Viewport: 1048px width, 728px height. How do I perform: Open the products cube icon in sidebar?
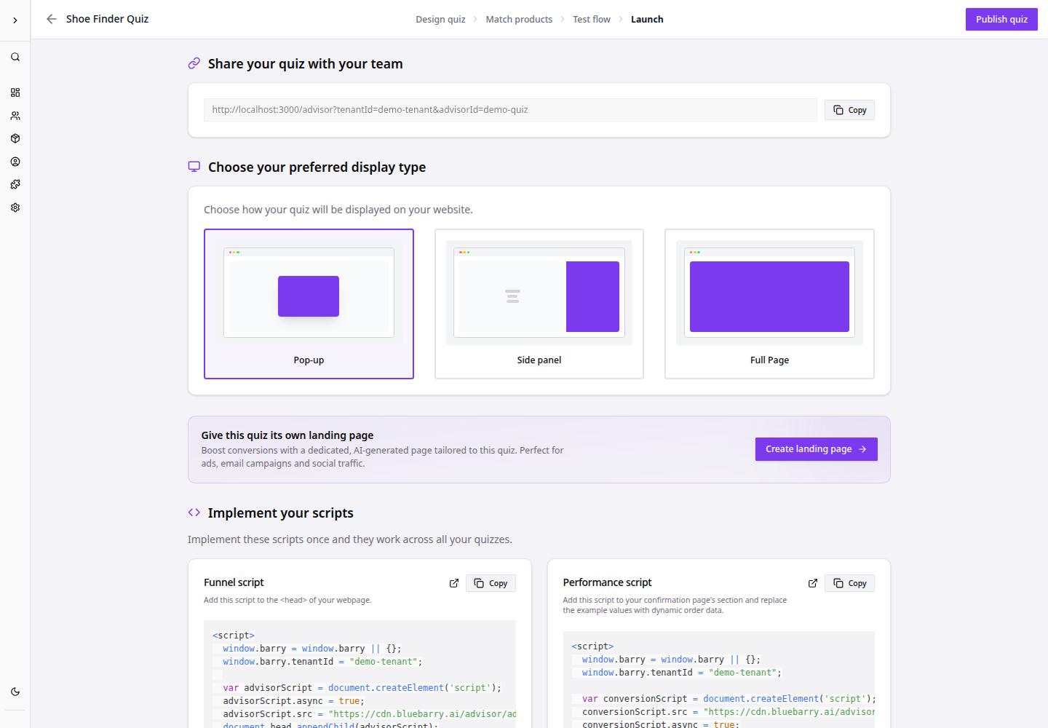(x=15, y=138)
